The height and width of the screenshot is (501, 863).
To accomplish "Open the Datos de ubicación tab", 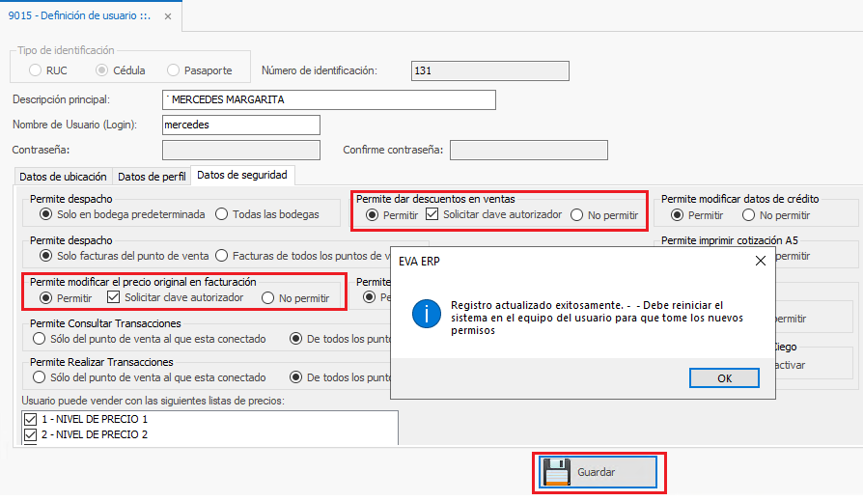I will tap(64, 176).
